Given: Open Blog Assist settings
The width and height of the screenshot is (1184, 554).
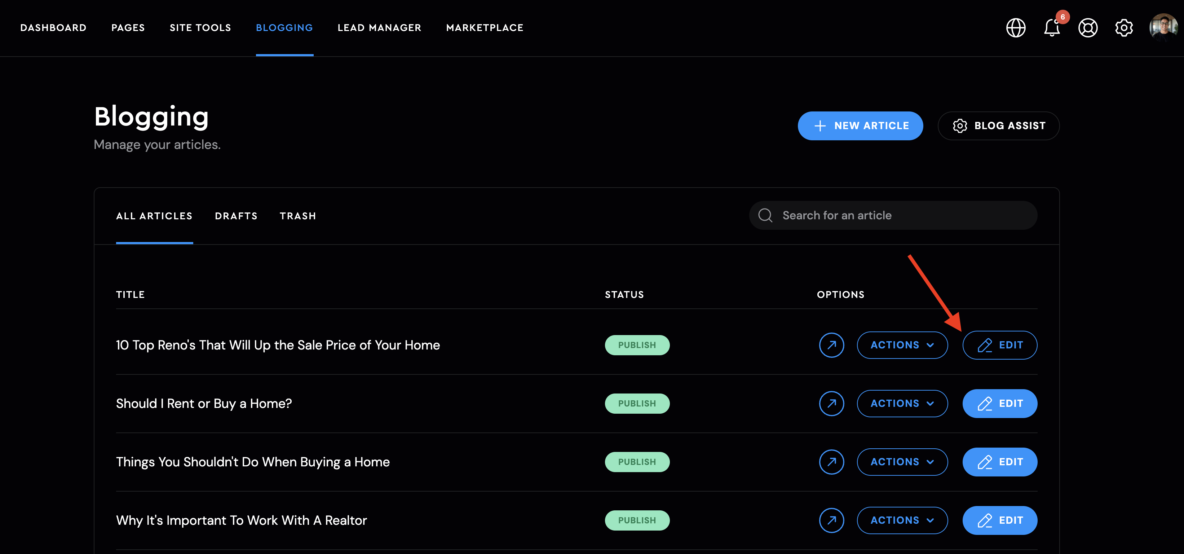Looking at the screenshot, I should coord(998,126).
